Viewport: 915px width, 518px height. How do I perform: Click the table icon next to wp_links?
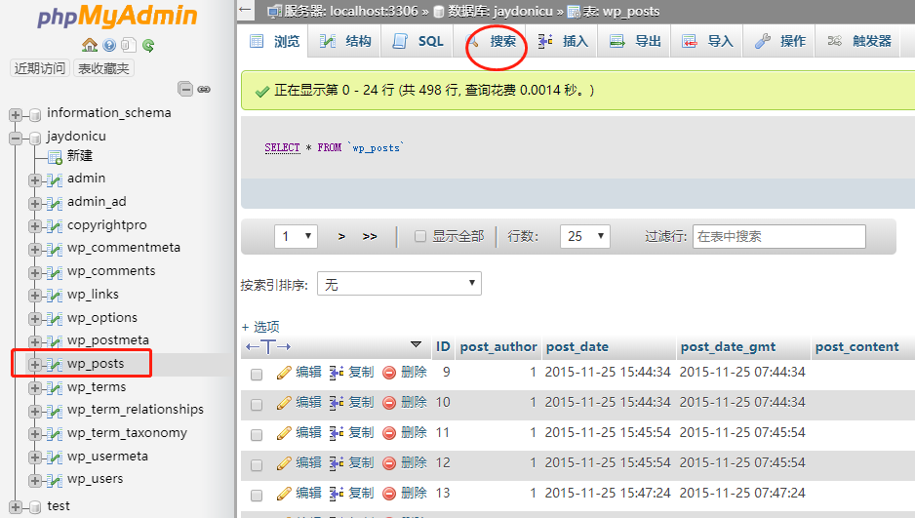(x=55, y=296)
